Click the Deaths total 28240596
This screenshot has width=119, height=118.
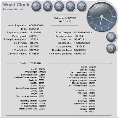[x=35, y=63]
